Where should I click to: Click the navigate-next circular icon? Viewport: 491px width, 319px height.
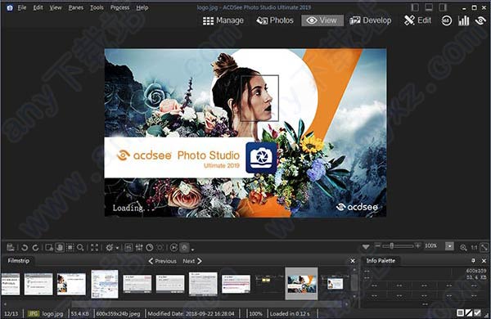173,248
